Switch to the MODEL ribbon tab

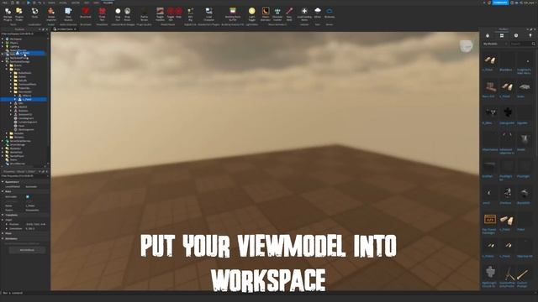(x=63, y=3)
